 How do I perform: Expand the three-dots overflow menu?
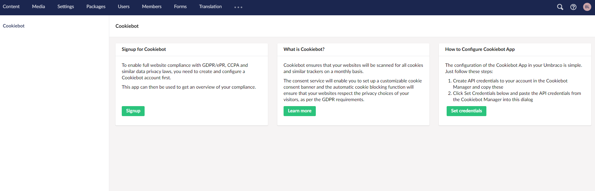pyautogui.click(x=238, y=7)
